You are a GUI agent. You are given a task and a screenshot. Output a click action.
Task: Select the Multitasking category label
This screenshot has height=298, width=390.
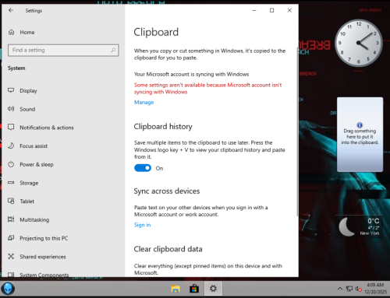tap(34, 219)
